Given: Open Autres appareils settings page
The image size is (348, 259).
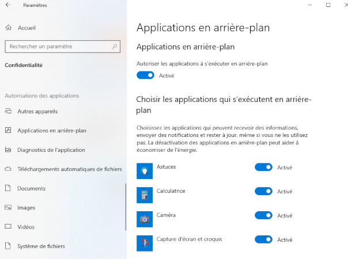Looking at the screenshot, I should 37,111.
